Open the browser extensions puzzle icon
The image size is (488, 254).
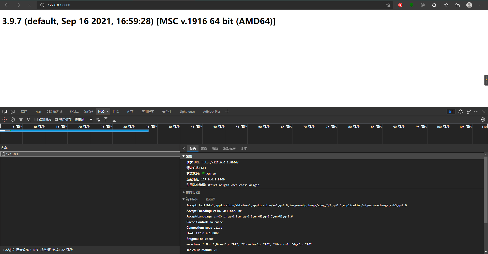(434, 5)
